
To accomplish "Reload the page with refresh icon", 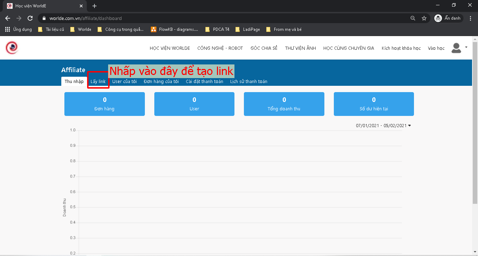I will (30, 18).
